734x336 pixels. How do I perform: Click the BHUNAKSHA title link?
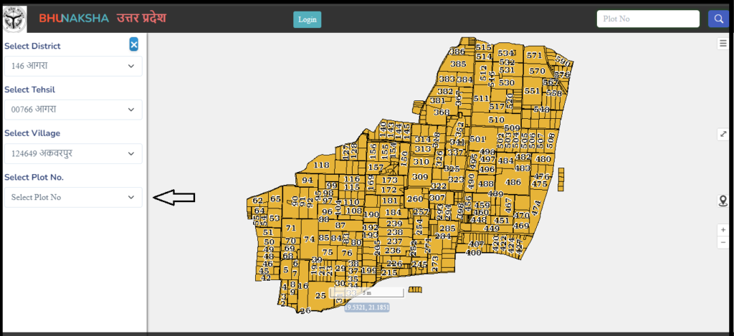(x=74, y=18)
